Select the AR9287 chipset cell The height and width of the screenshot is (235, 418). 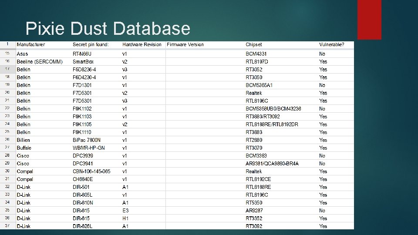click(254, 211)
